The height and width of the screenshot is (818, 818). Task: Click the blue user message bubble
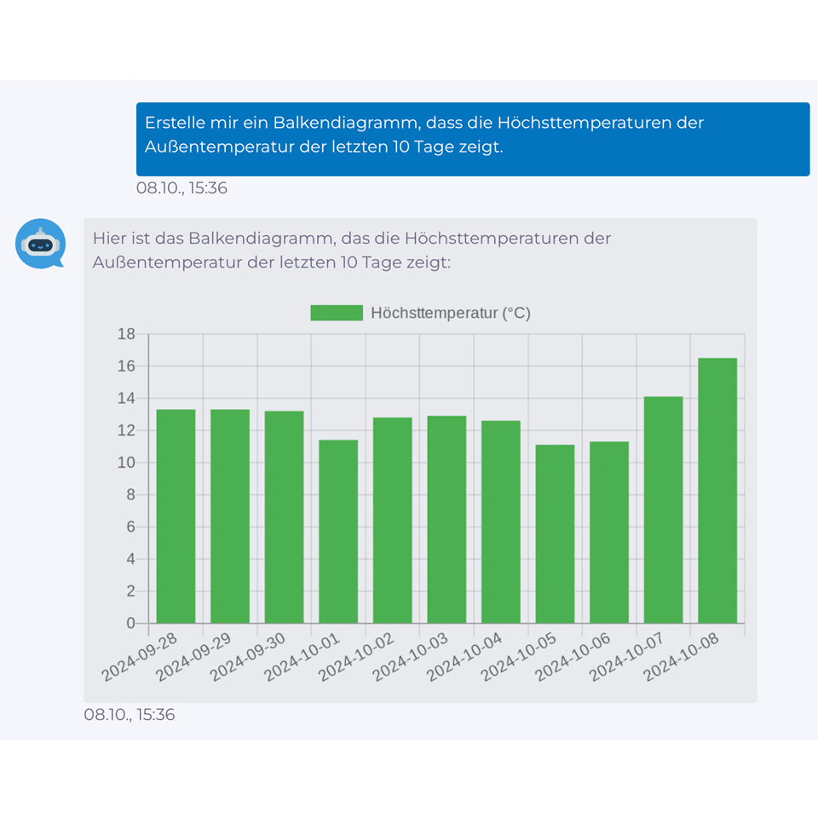[x=472, y=139]
